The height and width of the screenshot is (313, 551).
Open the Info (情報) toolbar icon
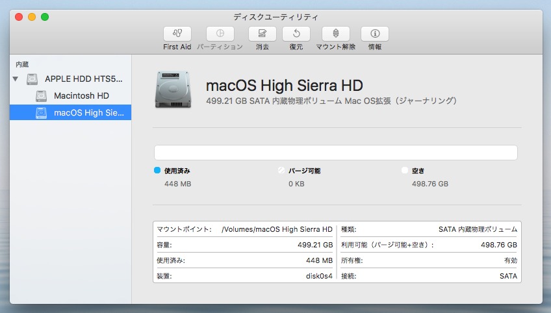click(375, 34)
